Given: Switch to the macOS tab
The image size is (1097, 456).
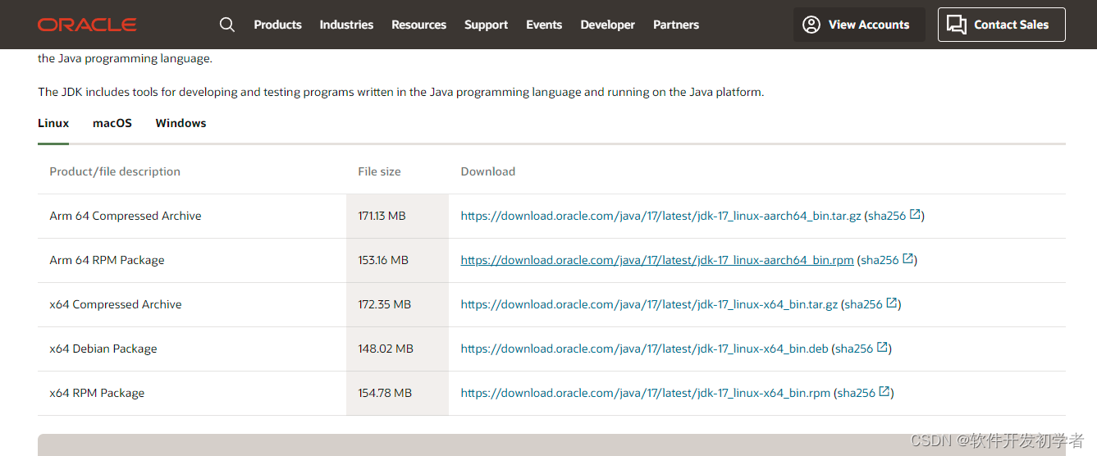Looking at the screenshot, I should (112, 123).
